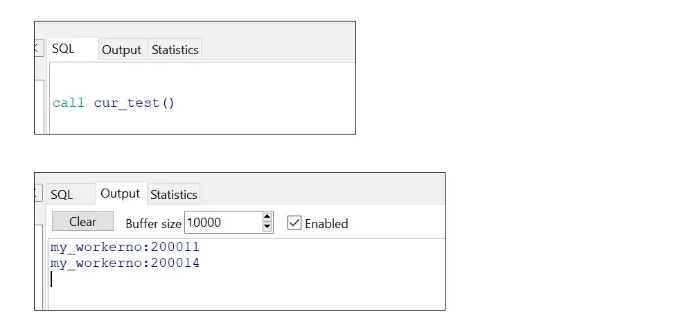This screenshot has height=321, width=679.
Task: Open the Statistics tab in upper panel
Action: click(175, 50)
